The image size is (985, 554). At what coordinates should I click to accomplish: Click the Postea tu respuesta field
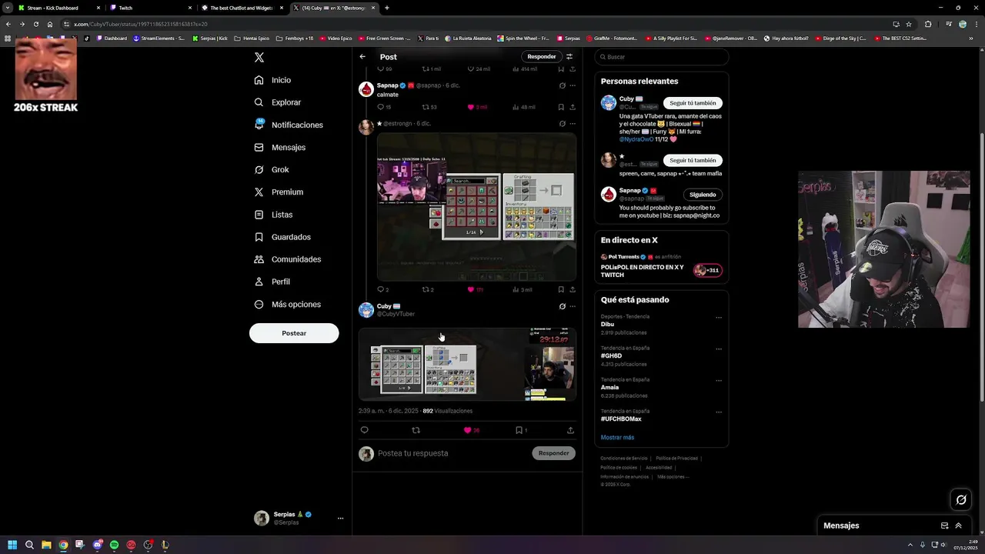452,453
